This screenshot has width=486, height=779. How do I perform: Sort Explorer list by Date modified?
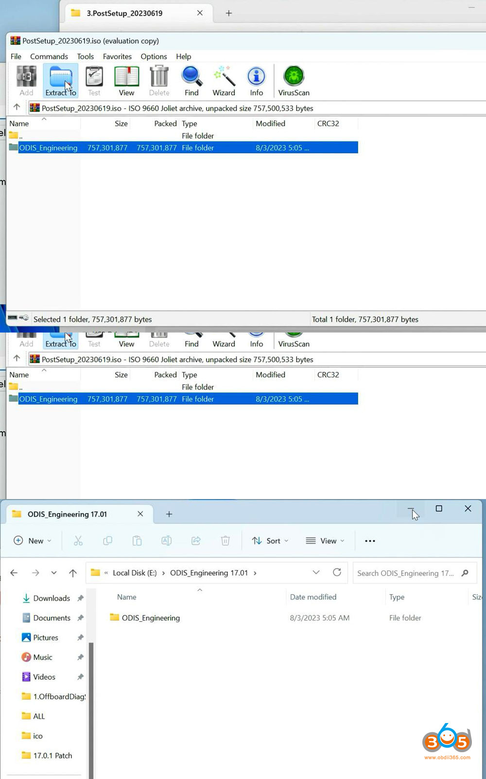click(313, 597)
